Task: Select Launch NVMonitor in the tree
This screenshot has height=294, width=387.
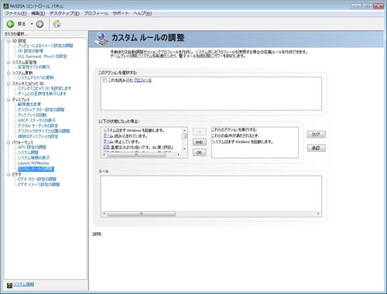Action: (x=33, y=163)
